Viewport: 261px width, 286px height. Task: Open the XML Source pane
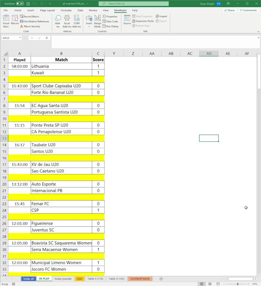[127, 20]
